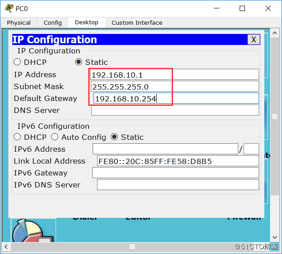Viewport: 282px width, 254px height.
Task: Click the vertical scrollbar up arrow
Action: [274, 33]
